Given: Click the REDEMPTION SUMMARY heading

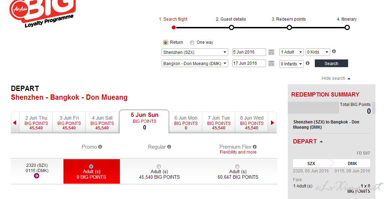Looking at the screenshot, I should (325, 94).
